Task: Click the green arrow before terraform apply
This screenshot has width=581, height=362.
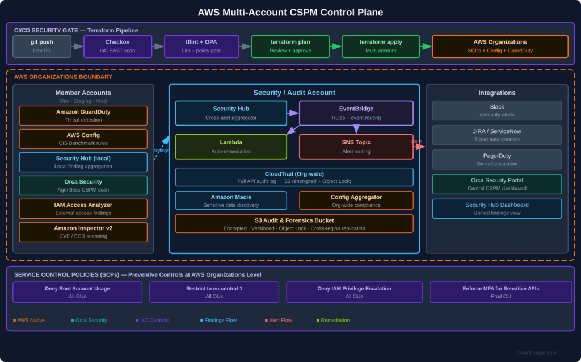Action: coord(335,47)
